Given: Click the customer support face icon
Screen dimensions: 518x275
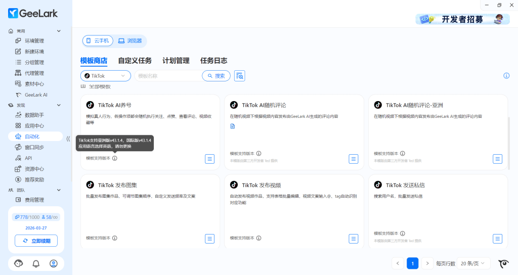Looking at the screenshot, I should 19,263.
